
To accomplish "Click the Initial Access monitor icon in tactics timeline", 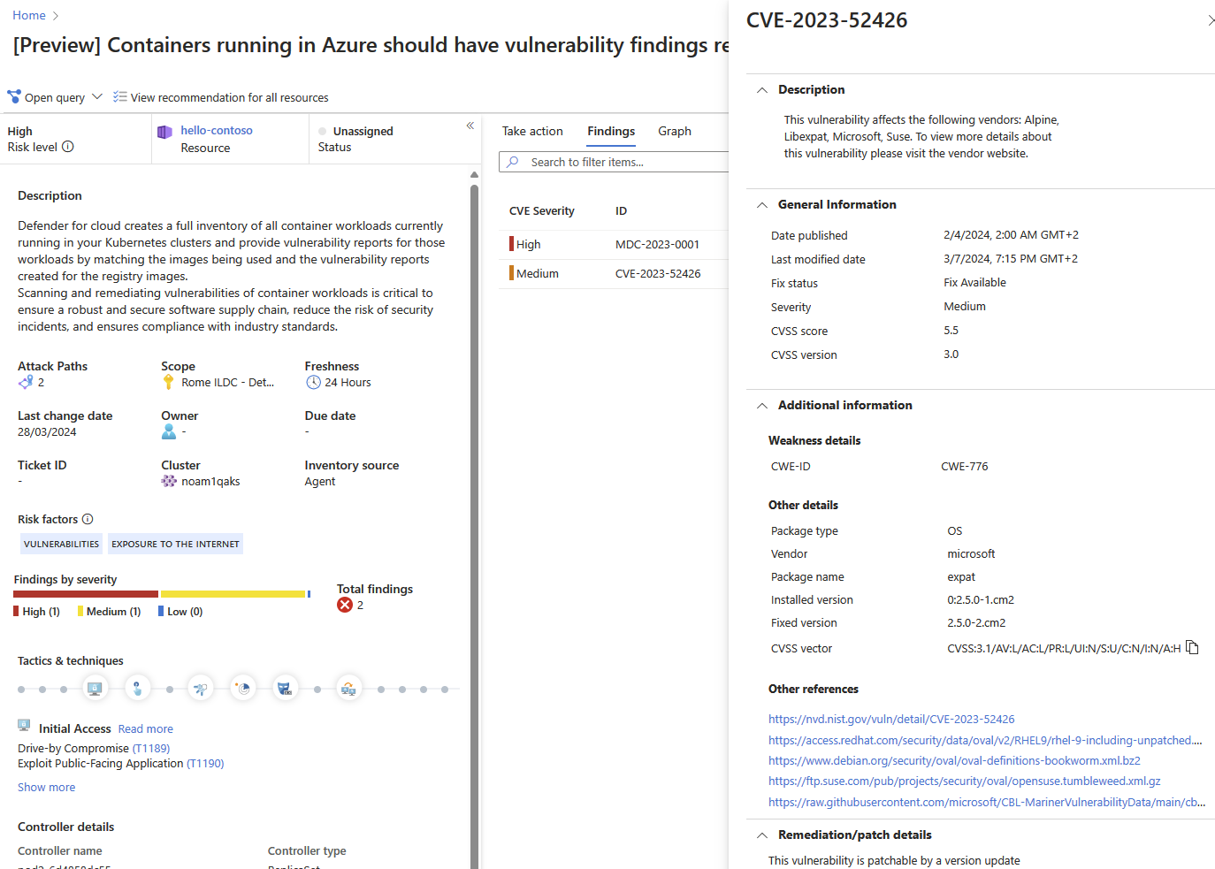I will pos(95,689).
